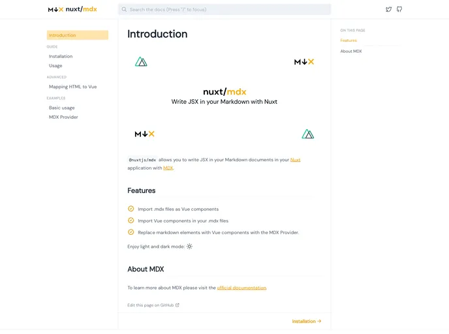
Task: Click the ON THIS PAGE label
Action: click(352, 31)
